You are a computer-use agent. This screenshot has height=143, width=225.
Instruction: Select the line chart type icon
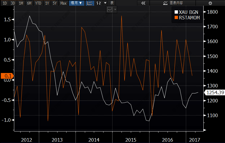90,3
